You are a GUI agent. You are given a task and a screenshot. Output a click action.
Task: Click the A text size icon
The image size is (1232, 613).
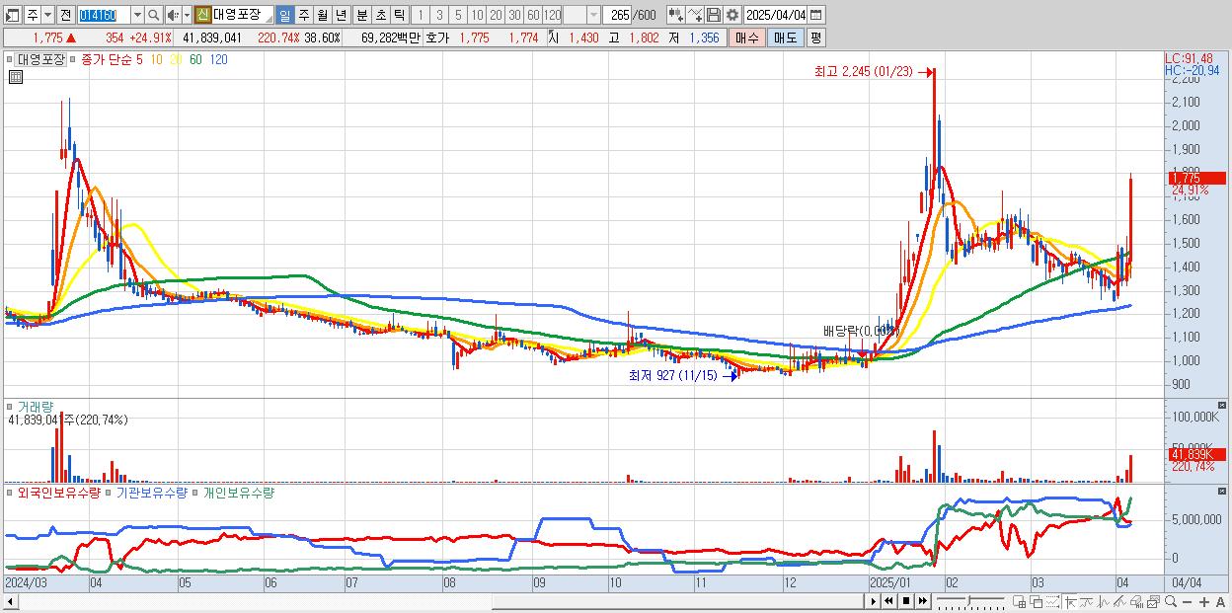1220,602
